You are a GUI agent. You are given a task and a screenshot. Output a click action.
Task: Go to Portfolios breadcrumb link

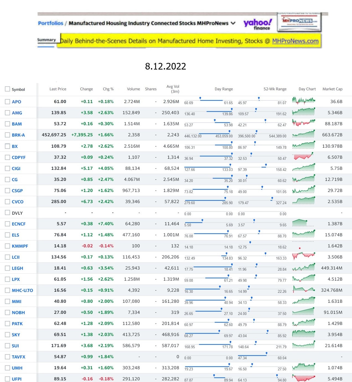click(50, 23)
